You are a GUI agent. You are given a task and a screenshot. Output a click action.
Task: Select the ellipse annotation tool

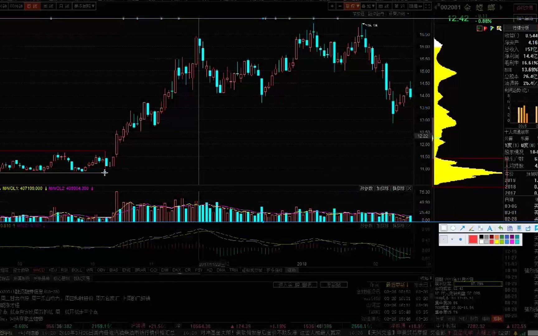coord(453,228)
